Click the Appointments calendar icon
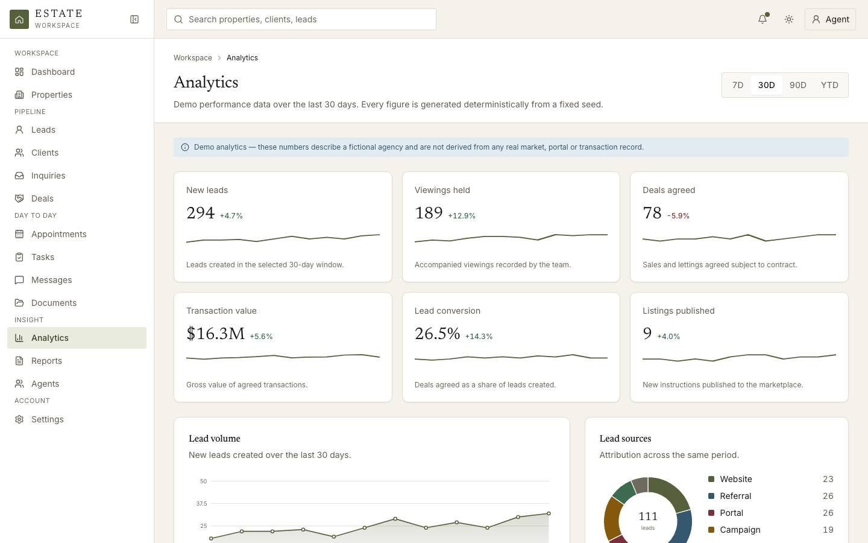This screenshot has width=868, height=543. (19, 234)
